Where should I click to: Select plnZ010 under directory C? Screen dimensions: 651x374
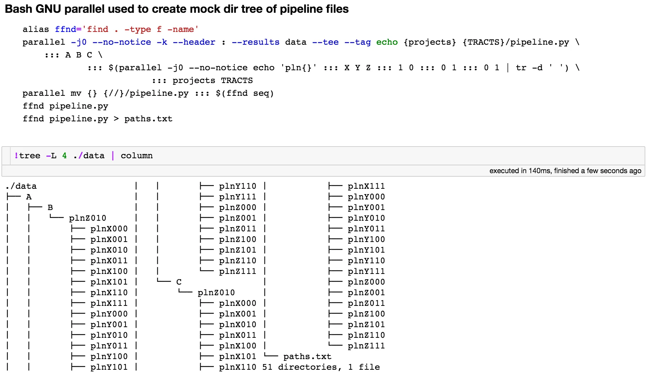(216, 293)
